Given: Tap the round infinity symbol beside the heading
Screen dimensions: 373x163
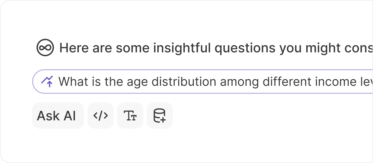Looking at the screenshot, I should click(45, 48).
